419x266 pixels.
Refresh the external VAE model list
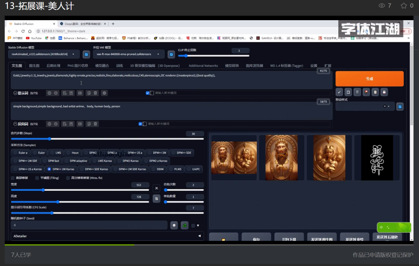point(171,54)
